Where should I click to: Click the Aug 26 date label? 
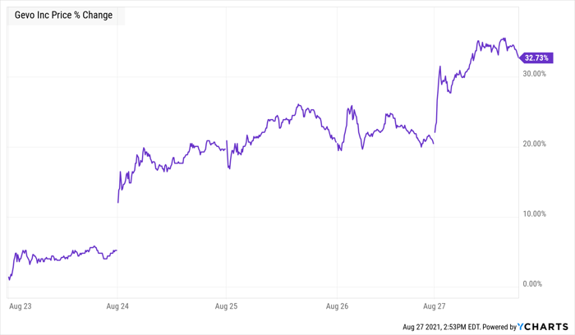[338, 305]
